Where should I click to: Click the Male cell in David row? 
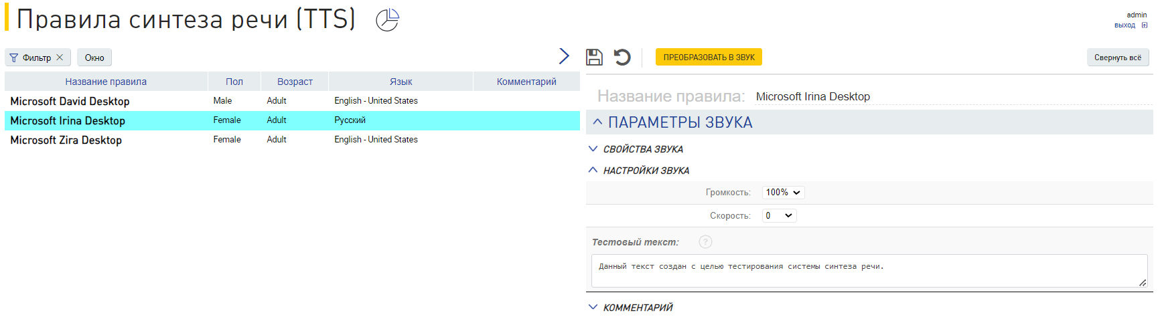coord(222,101)
